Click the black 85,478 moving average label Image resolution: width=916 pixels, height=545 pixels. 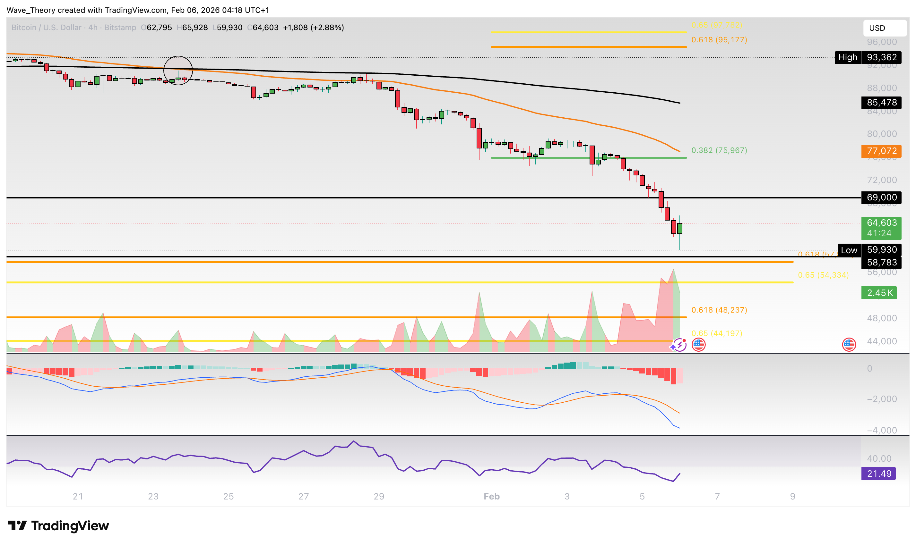pyautogui.click(x=881, y=103)
